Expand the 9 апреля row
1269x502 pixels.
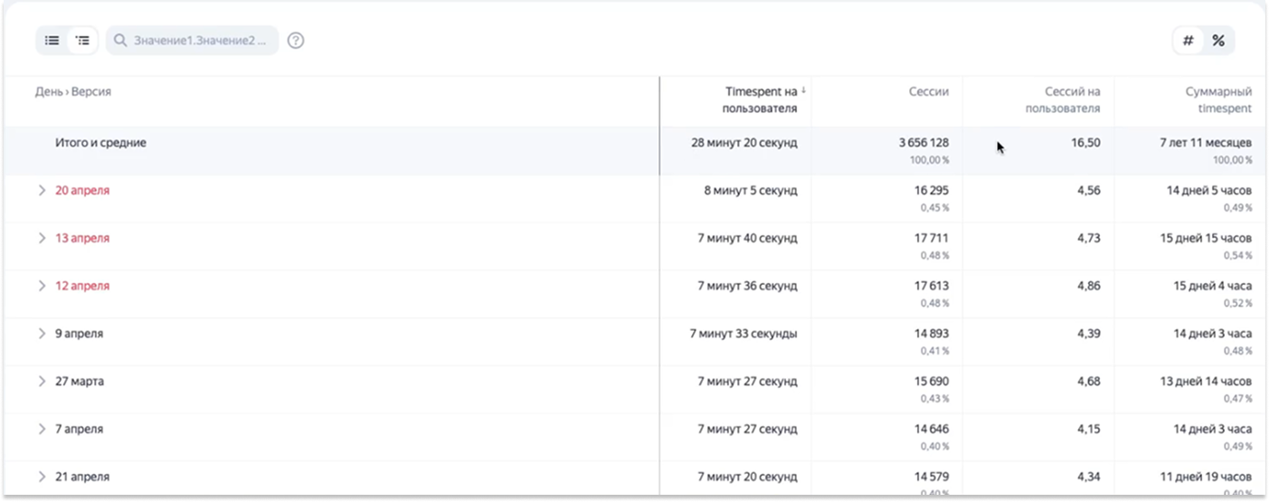pyautogui.click(x=42, y=334)
